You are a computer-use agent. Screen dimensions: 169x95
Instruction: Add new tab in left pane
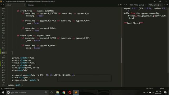click(119, 5)
